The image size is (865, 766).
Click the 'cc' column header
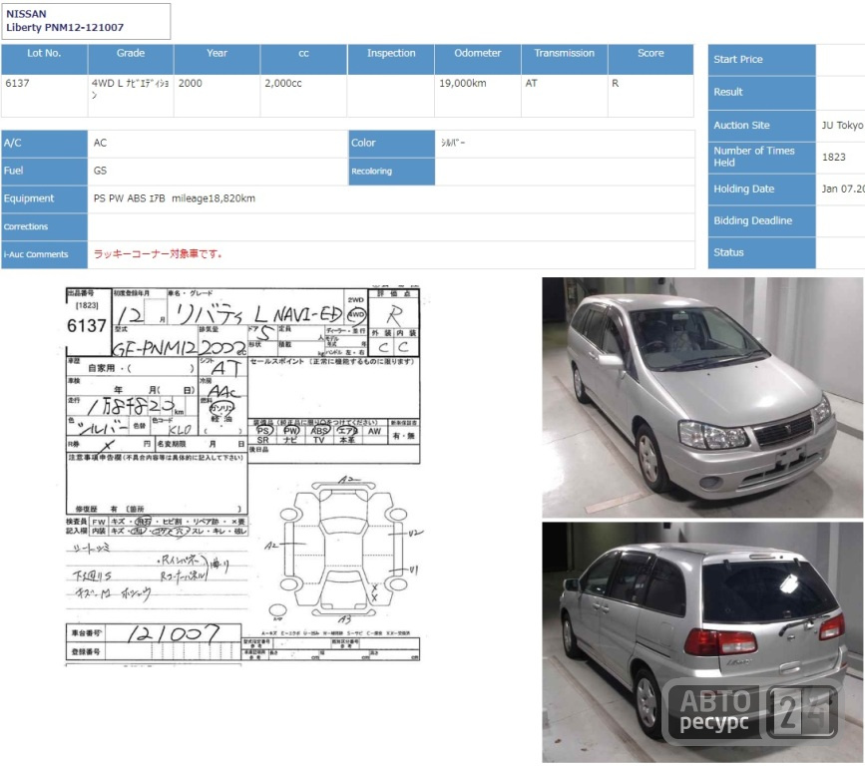pos(303,60)
